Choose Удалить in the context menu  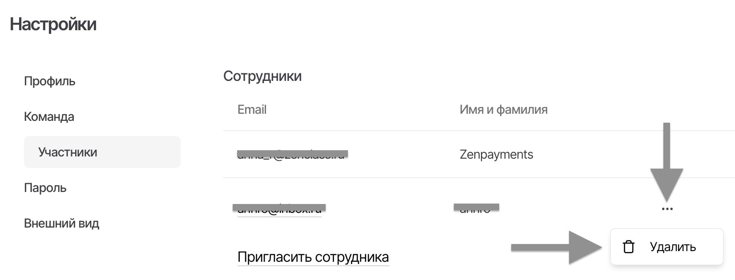(672, 247)
